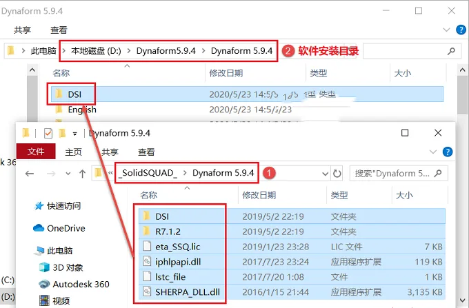Click the properties checkmark quick access icon
This screenshot has width=469, height=308.
tap(48, 133)
